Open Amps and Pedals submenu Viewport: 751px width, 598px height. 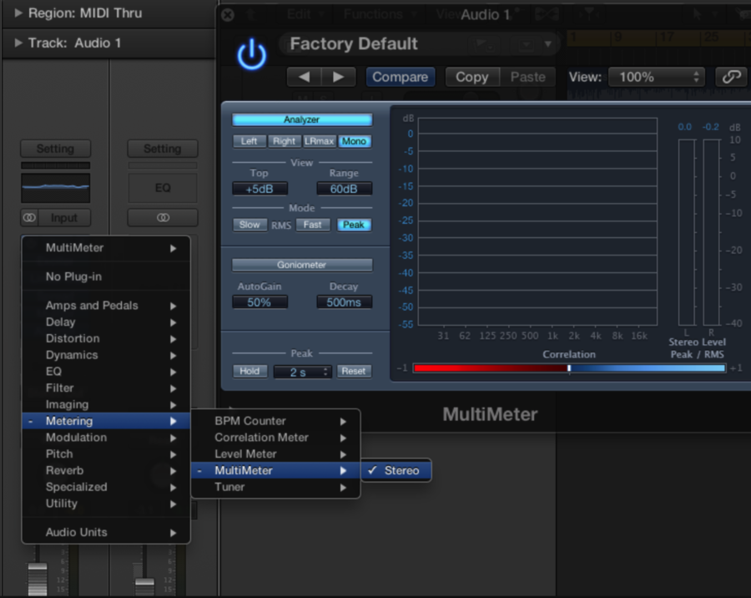(106, 306)
